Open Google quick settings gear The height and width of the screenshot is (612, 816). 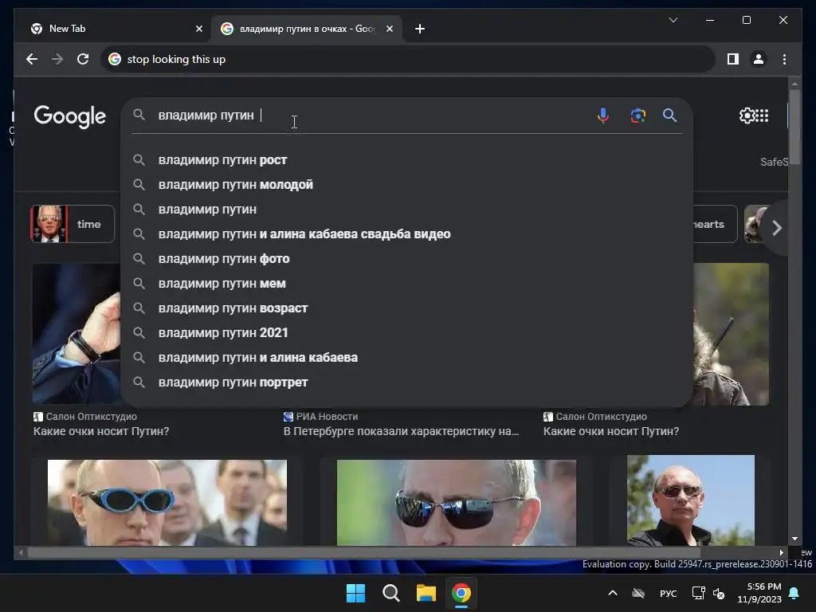pyautogui.click(x=747, y=115)
